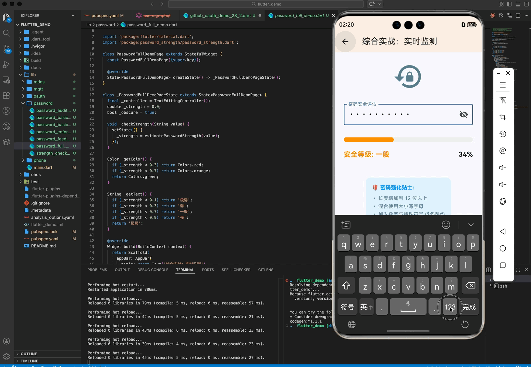The height and width of the screenshot is (367, 531).
Task: Toggle English/Chinese input key
Action: click(366, 307)
